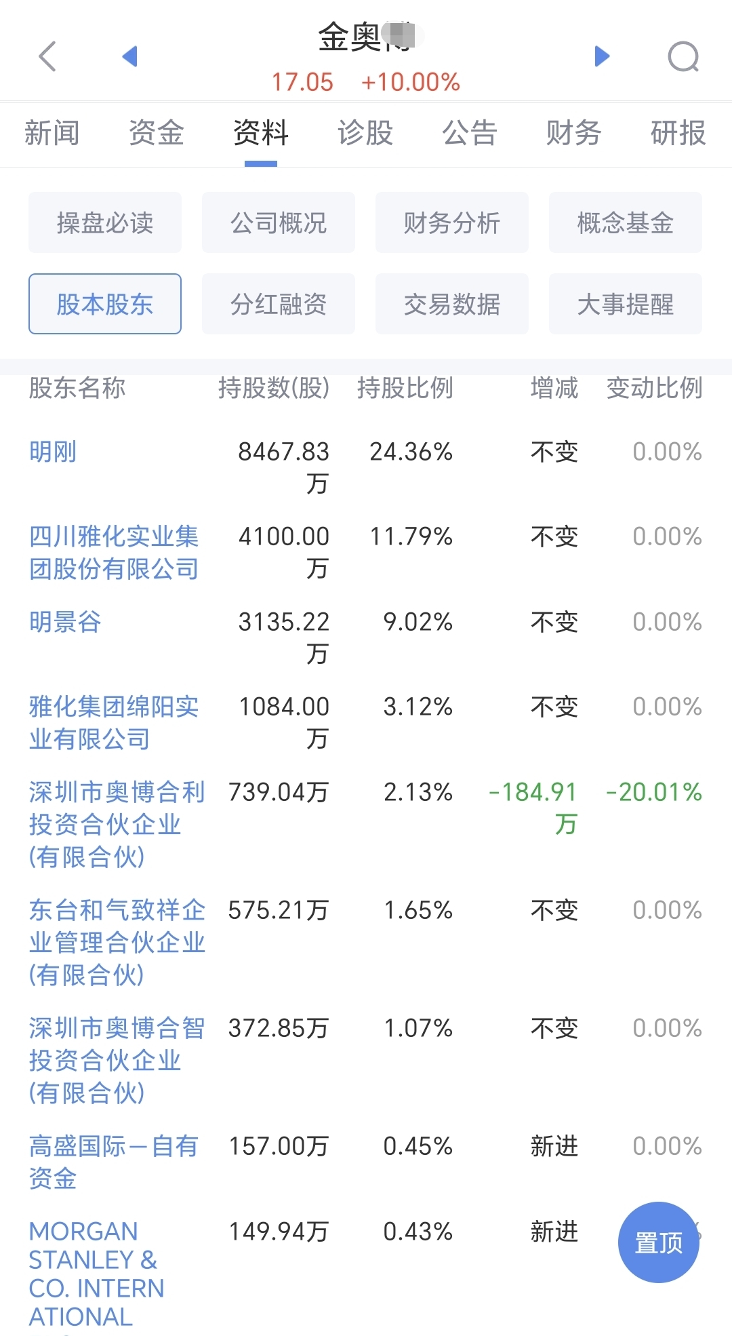Image resolution: width=732 pixels, height=1336 pixels.
Task: Switch to 新闻 tab
Action: [52, 133]
